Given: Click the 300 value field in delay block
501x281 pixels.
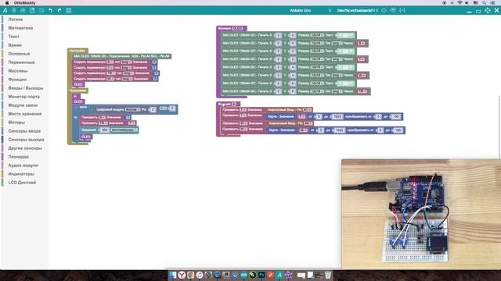Looking at the screenshot, I should pos(104,130).
